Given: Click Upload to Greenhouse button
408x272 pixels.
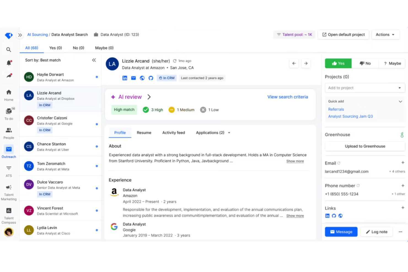Looking at the screenshot, I should click(365, 146).
